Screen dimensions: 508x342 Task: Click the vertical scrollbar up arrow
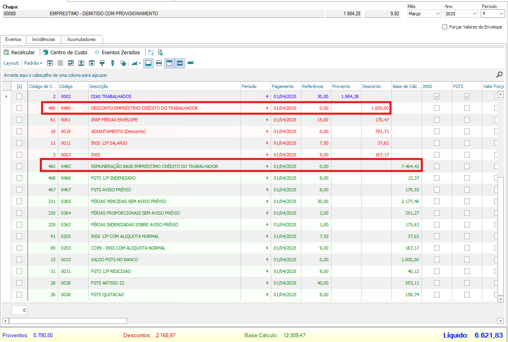tap(500, 94)
